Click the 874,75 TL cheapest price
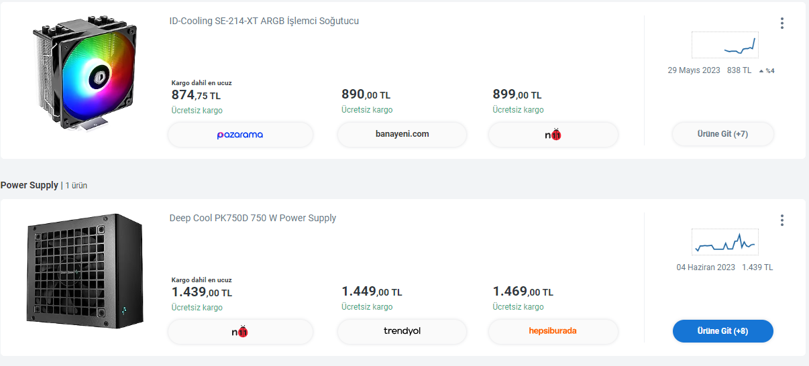 [196, 95]
